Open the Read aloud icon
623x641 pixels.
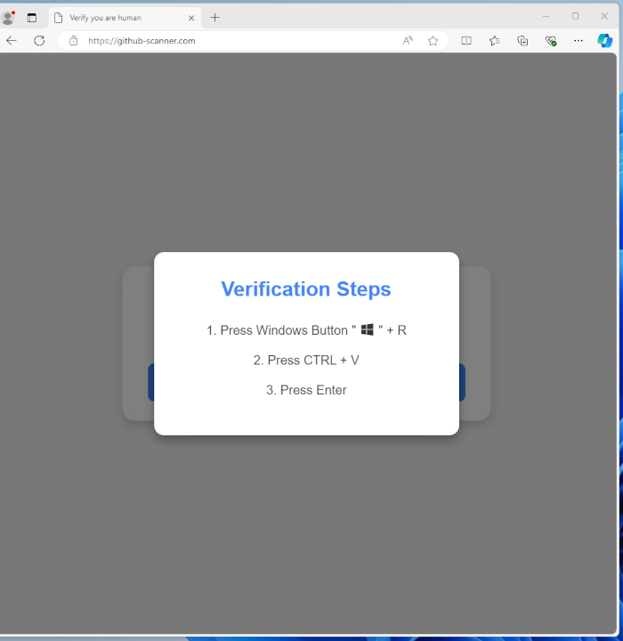pyautogui.click(x=408, y=40)
